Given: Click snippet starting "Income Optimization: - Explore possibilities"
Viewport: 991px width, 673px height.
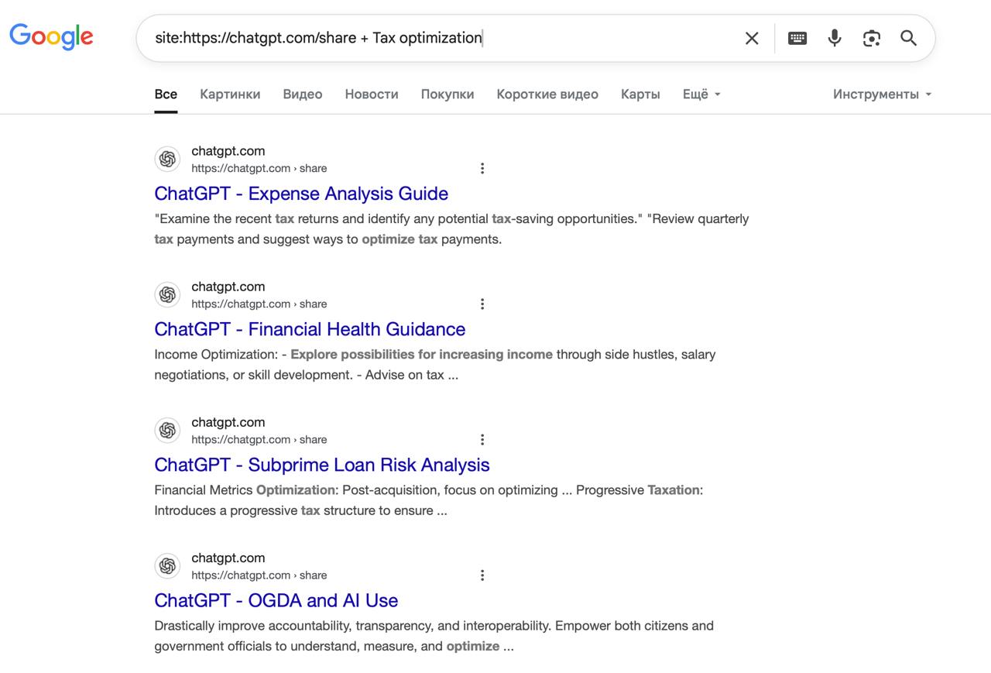Looking at the screenshot, I should pyautogui.click(x=435, y=364).
